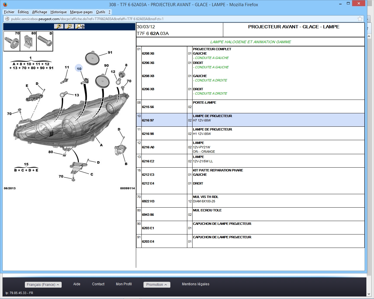This screenshot has height=299, width=374.
Task: Expand the Français (France) language dropdown
Action: click(43, 285)
